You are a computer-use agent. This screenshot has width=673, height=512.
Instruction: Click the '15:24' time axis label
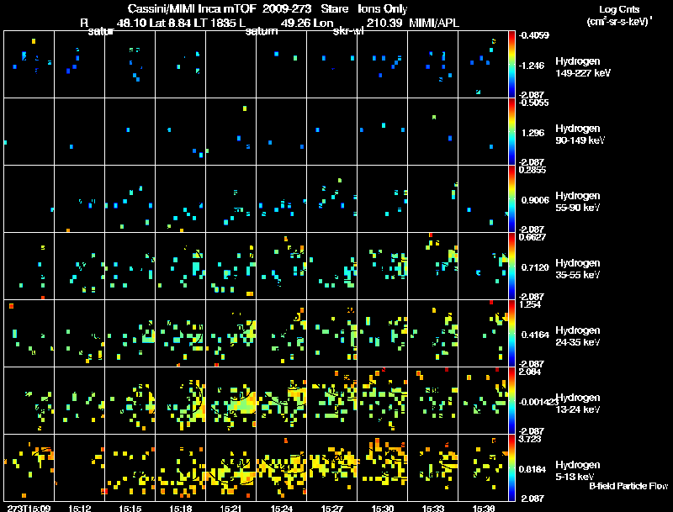pos(282,508)
